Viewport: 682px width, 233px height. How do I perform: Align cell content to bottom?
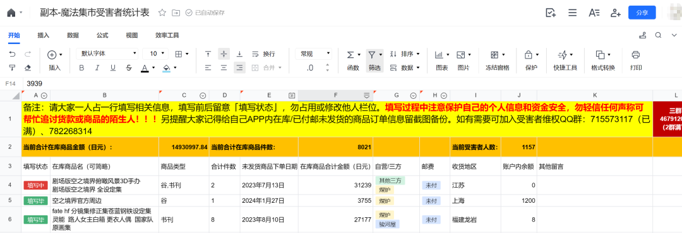pyautogui.click(x=239, y=54)
